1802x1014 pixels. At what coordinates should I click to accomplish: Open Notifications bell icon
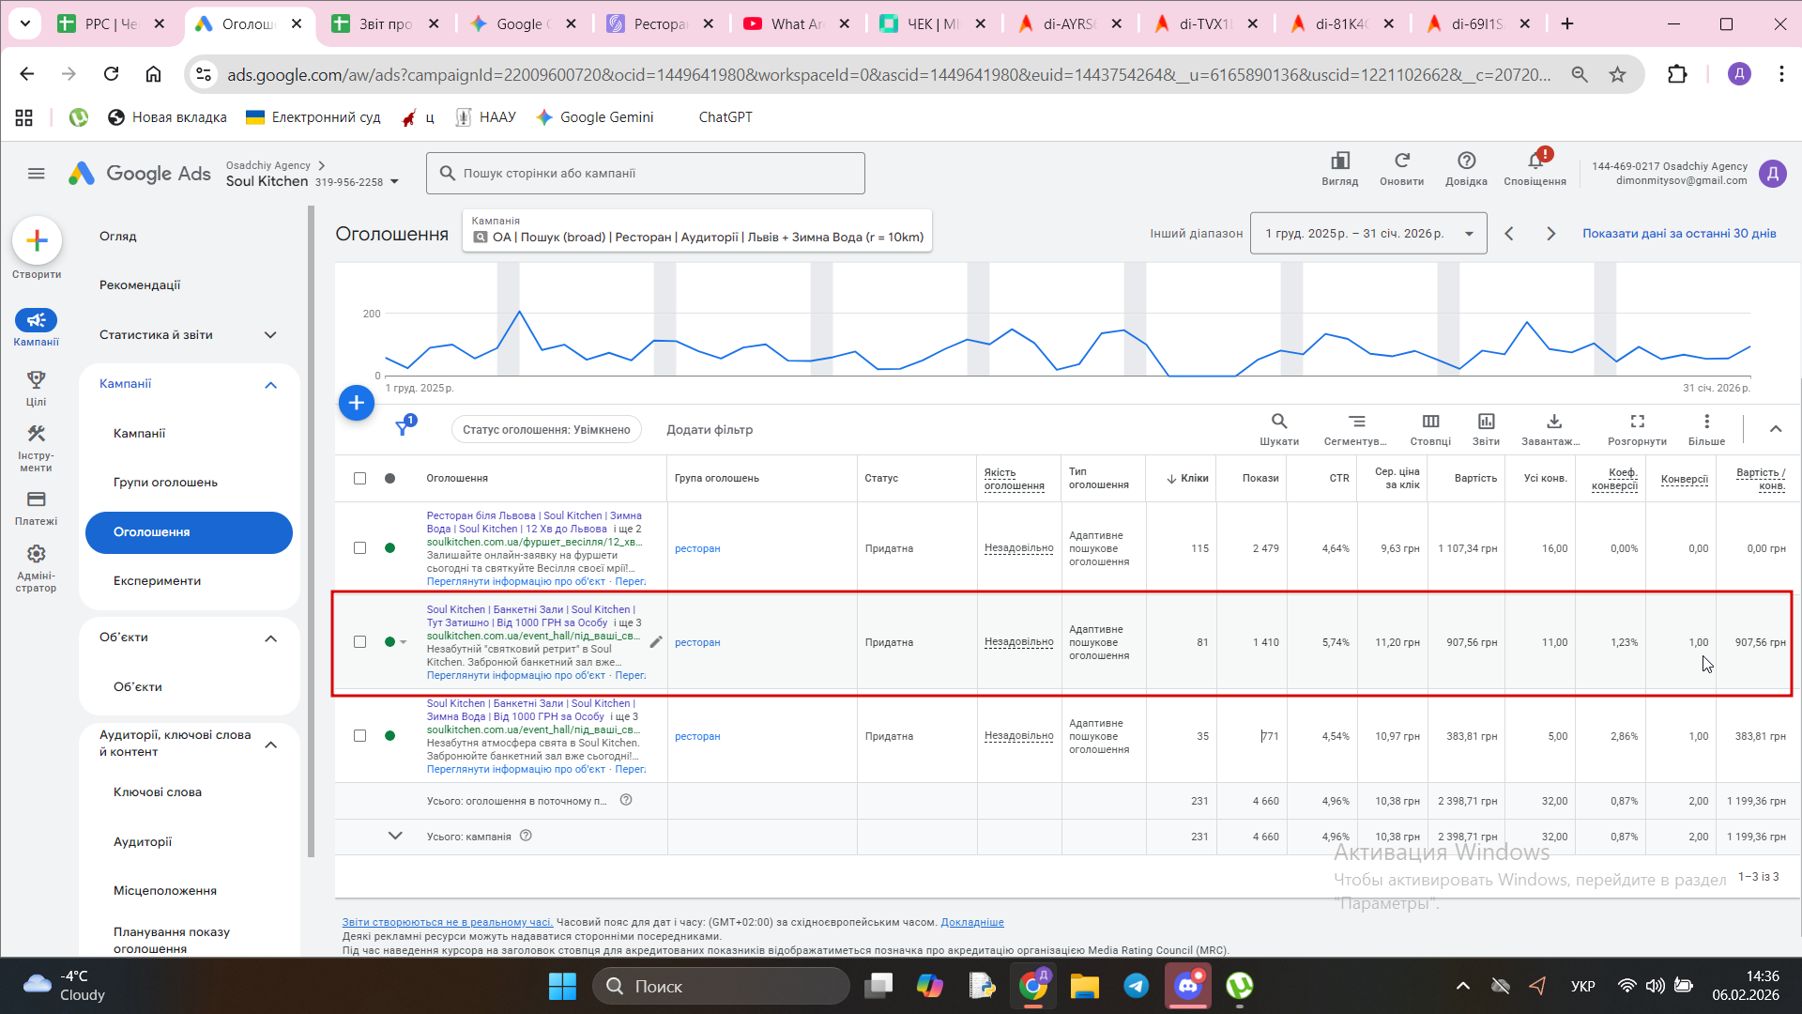pos(1535,161)
